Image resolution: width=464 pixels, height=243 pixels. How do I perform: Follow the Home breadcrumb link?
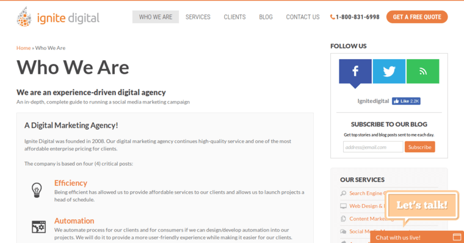tap(23, 48)
